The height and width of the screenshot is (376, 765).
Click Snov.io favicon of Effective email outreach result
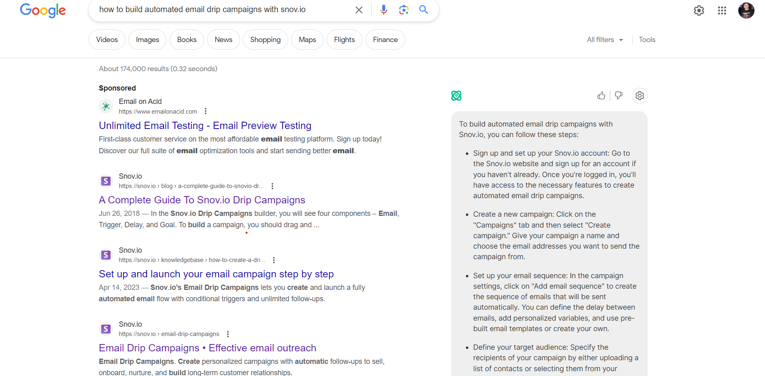(106, 329)
